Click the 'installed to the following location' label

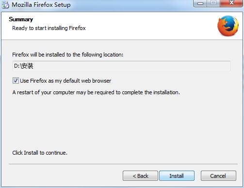(x=68, y=55)
